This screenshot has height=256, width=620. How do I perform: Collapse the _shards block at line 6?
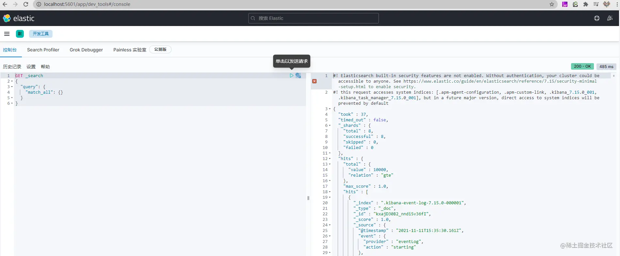pos(330,126)
